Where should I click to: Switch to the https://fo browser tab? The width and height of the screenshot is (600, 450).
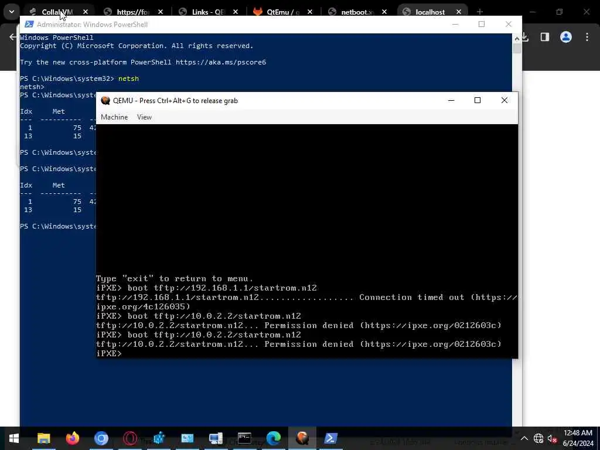133,12
